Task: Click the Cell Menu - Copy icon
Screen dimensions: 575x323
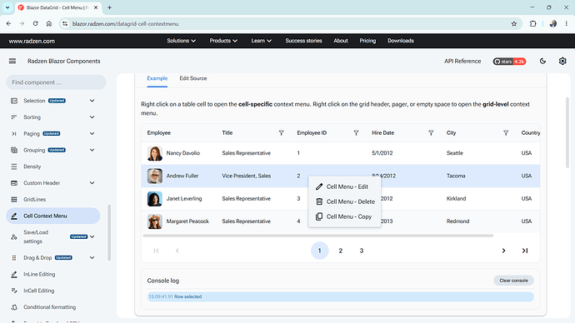Action: 319,216
